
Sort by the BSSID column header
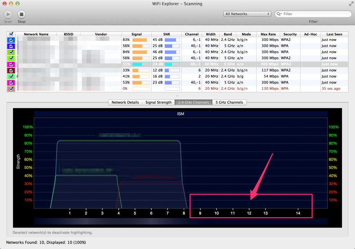click(69, 34)
